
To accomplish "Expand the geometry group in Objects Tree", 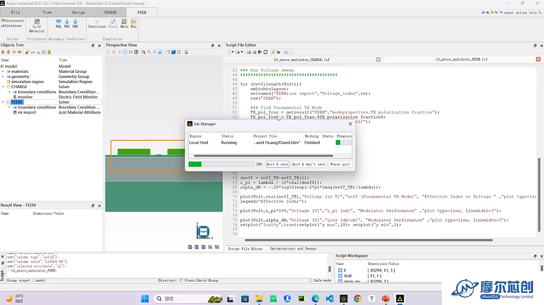I will [3, 77].
